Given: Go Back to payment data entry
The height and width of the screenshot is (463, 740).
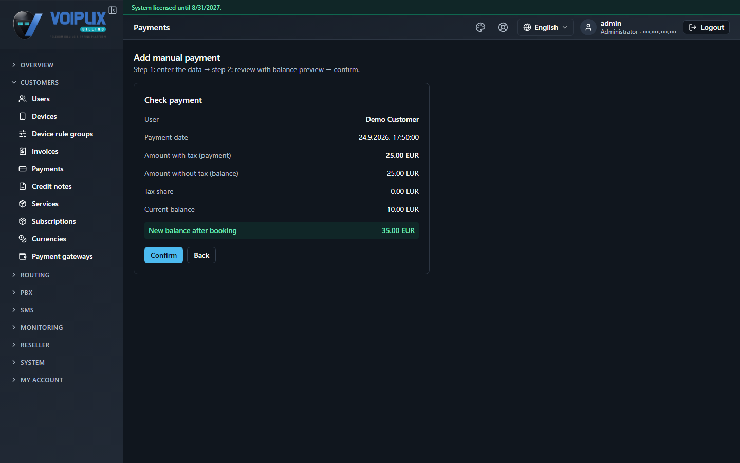Looking at the screenshot, I should [x=201, y=255].
